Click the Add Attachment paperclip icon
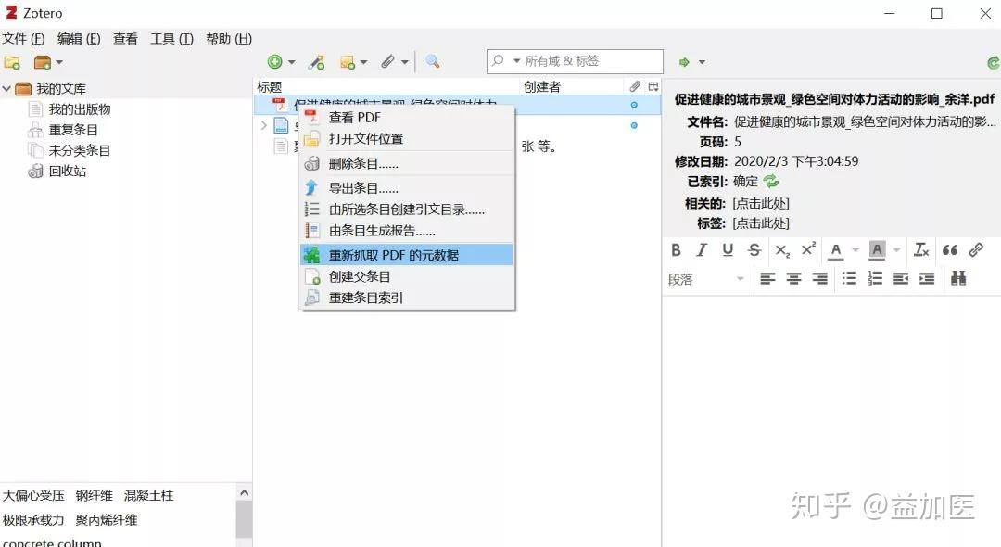Screen dimensions: 1001x547 [387, 62]
